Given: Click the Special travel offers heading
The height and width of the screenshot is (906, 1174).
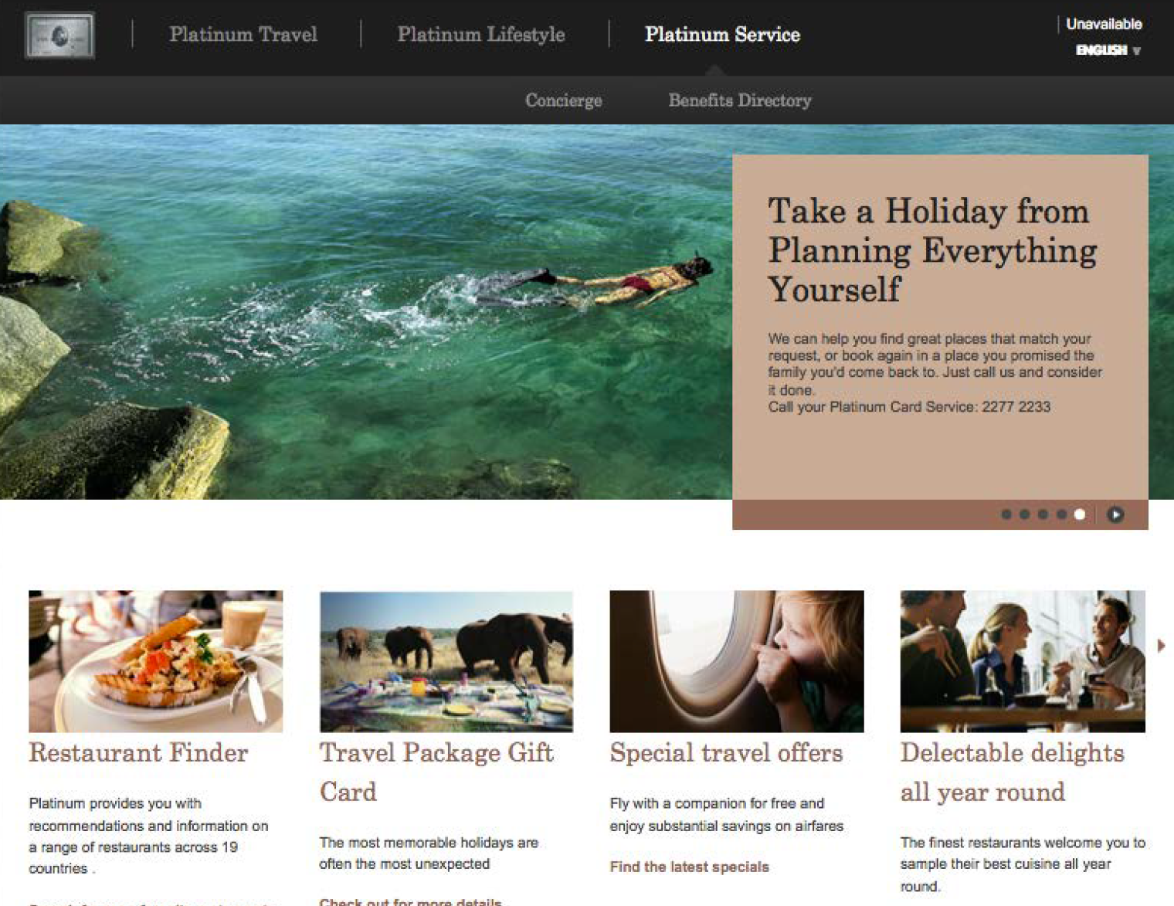Looking at the screenshot, I should [726, 752].
